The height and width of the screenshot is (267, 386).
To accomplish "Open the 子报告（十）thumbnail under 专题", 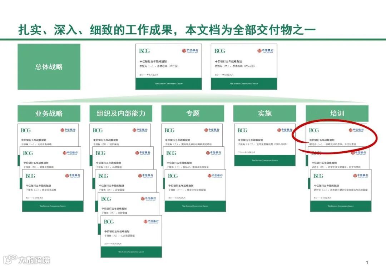I will click(x=194, y=157).
